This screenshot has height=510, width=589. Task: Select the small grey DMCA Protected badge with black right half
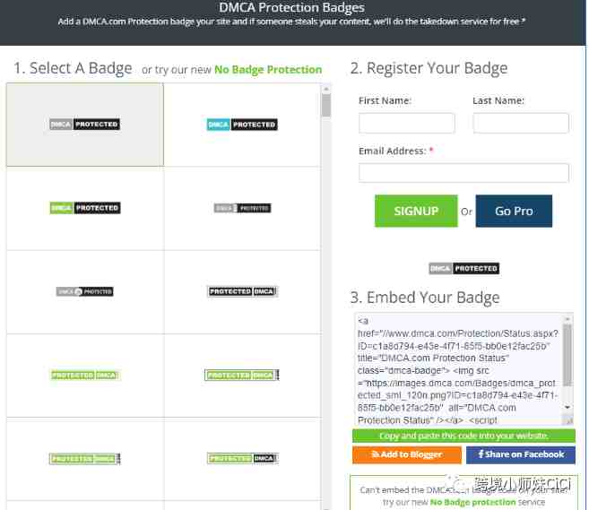pyautogui.click(x=242, y=208)
